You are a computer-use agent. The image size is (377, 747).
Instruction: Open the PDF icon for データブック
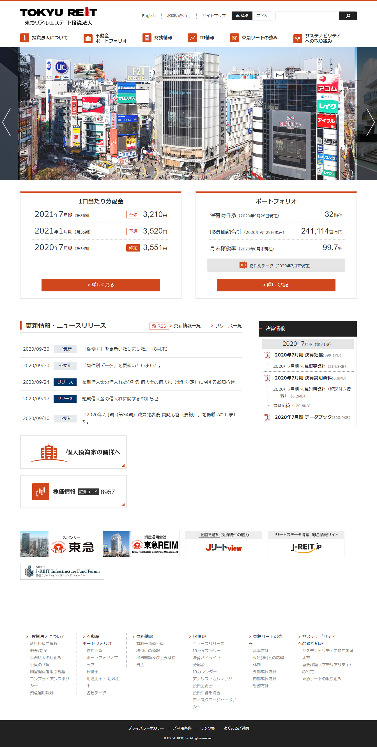(267, 417)
